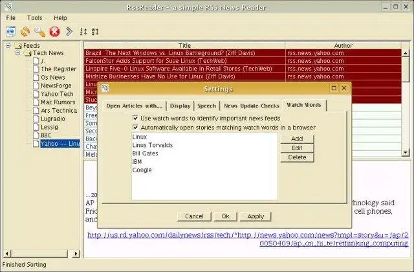The image size is (414, 272).
Task: Select 'IBM' watch word
Action: [x=204, y=161]
